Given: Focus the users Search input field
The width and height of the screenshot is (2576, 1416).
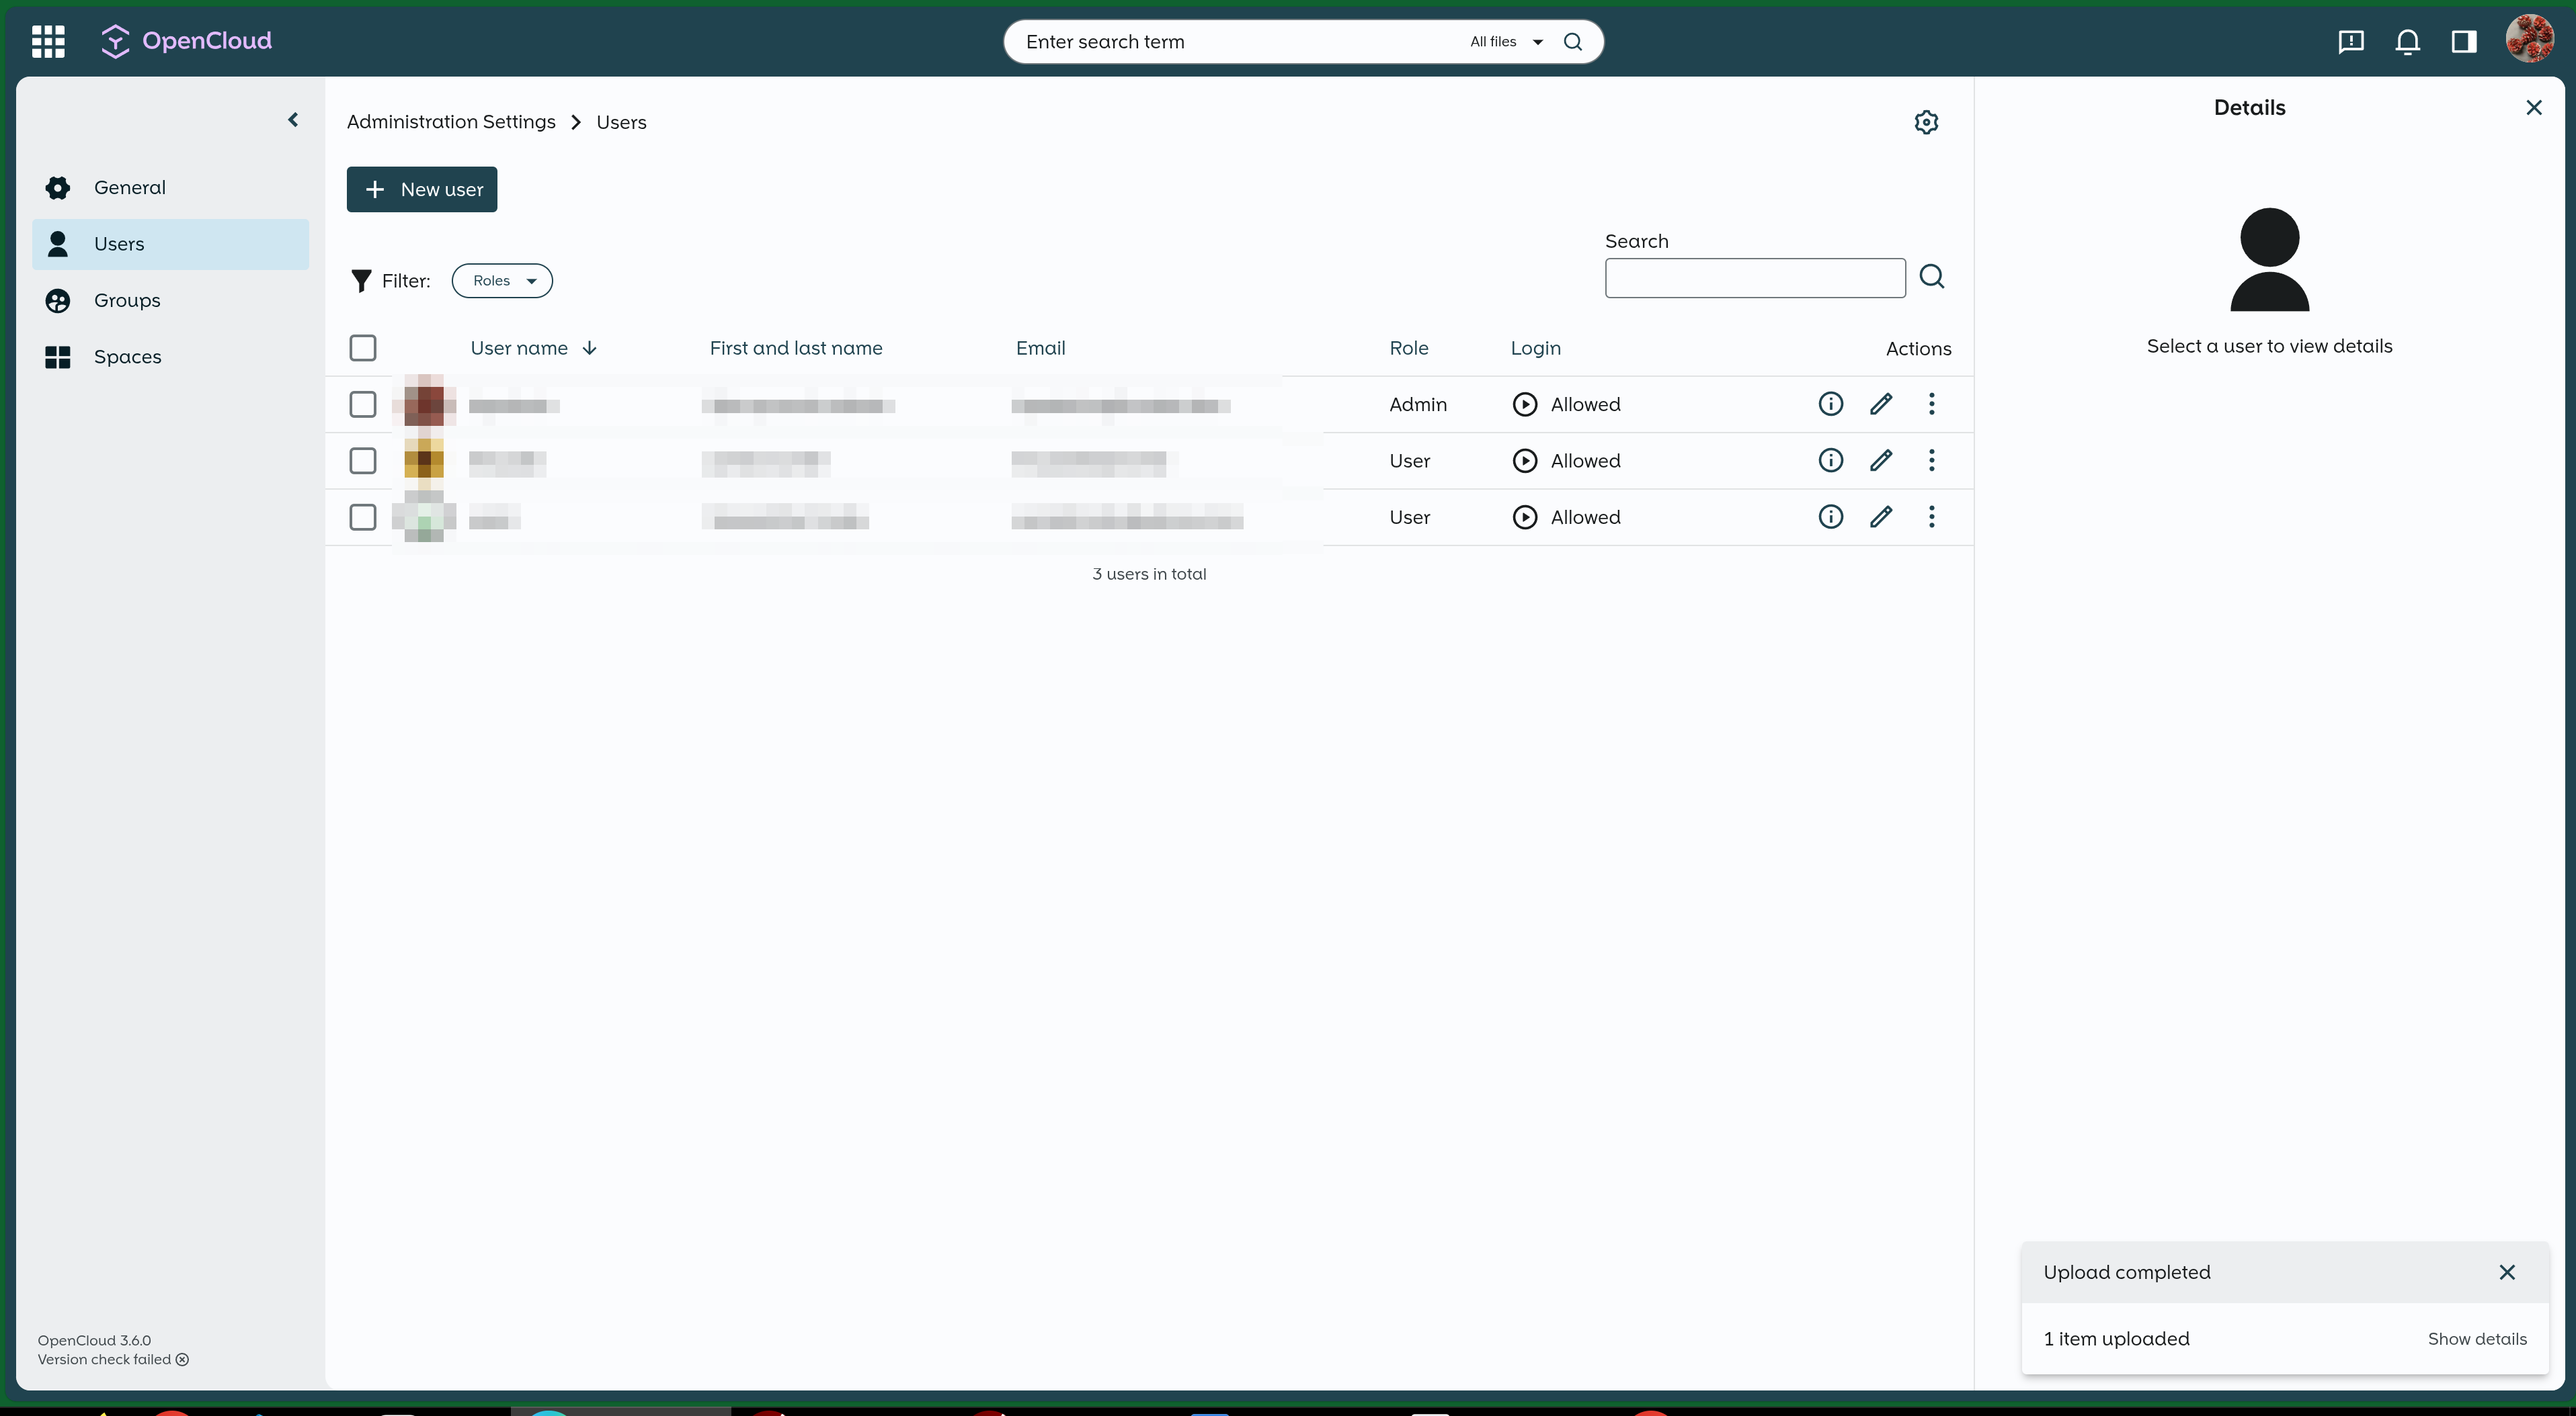Looking at the screenshot, I should click(1754, 278).
